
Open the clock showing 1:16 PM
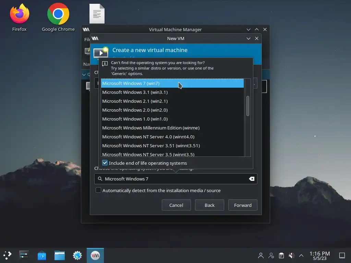(x=319, y=255)
